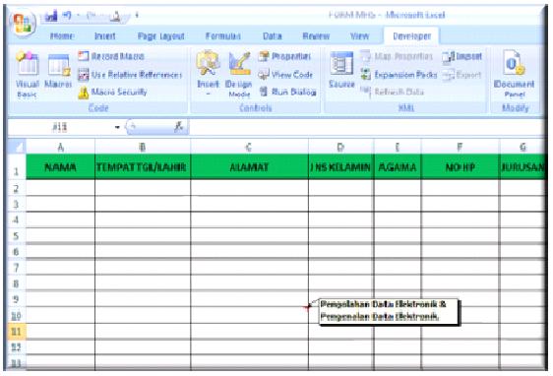This screenshot has height=376, width=553.
Task: Click the Office button orb
Action: (23, 23)
